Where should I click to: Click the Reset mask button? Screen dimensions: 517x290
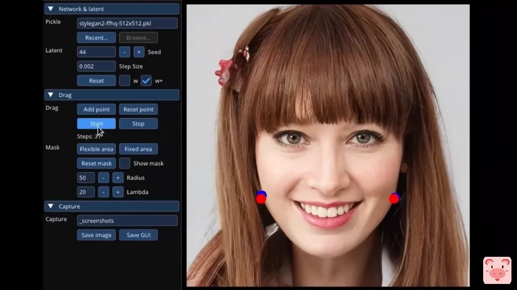point(96,164)
